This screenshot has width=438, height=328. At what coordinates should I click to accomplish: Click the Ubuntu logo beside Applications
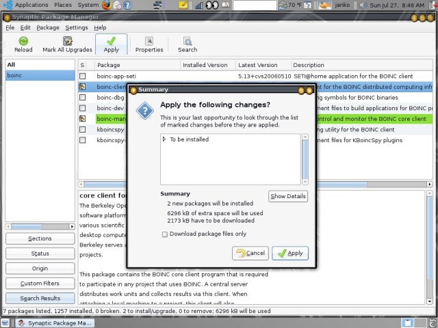[x=8, y=5]
